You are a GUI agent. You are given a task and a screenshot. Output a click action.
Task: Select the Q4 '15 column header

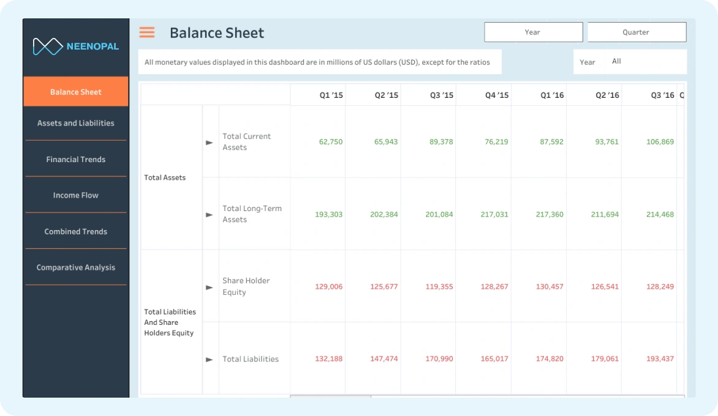497,95
